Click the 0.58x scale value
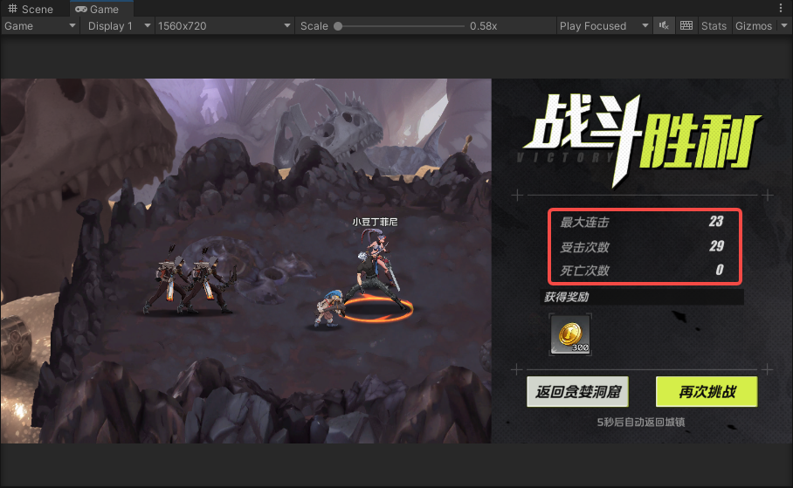Screen dimensions: 793x488 click(484, 26)
